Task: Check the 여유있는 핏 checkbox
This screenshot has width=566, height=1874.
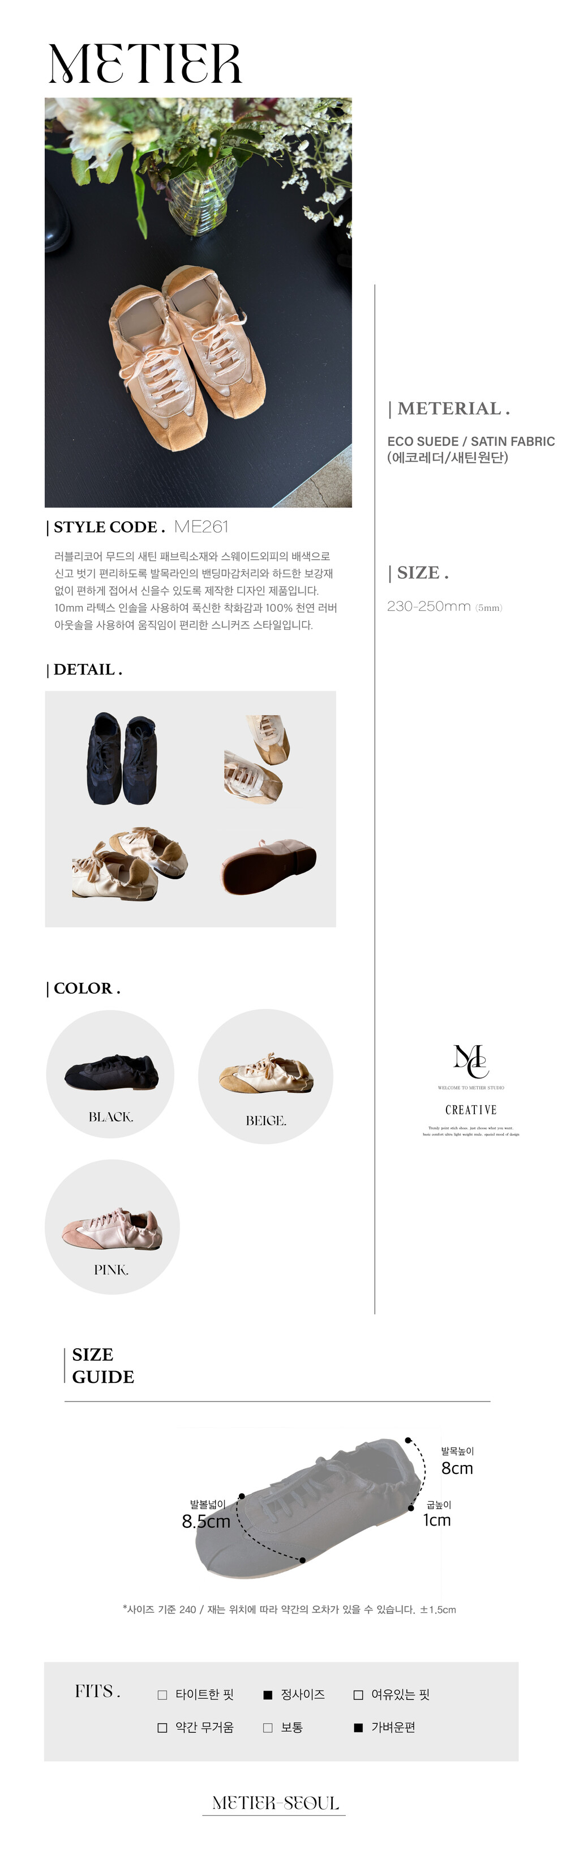Action: (358, 1694)
